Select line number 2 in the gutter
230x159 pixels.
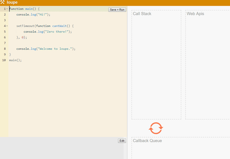tap(4, 14)
